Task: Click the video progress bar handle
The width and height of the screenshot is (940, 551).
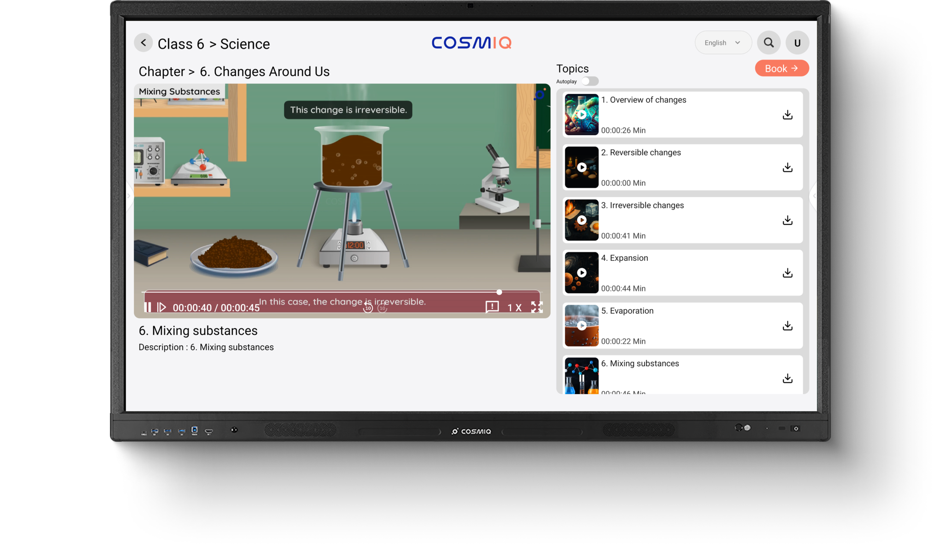Action: 499,292
